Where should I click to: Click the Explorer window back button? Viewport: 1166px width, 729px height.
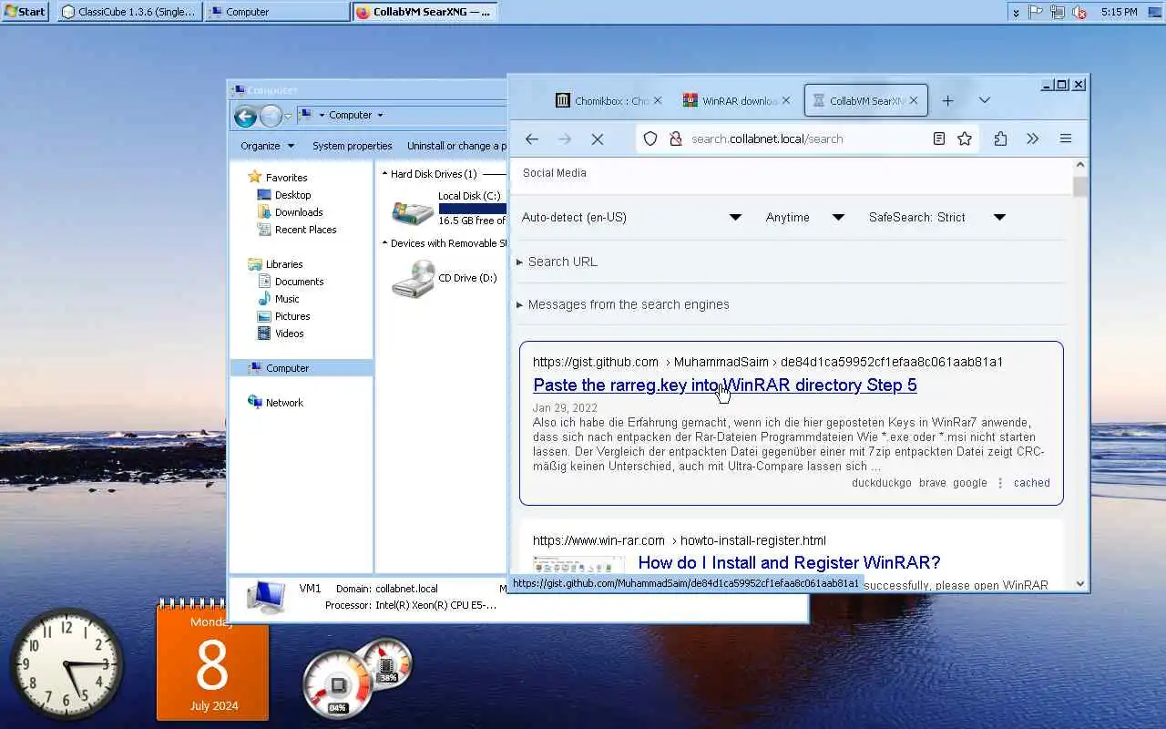pyautogui.click(x=245, y=116)
